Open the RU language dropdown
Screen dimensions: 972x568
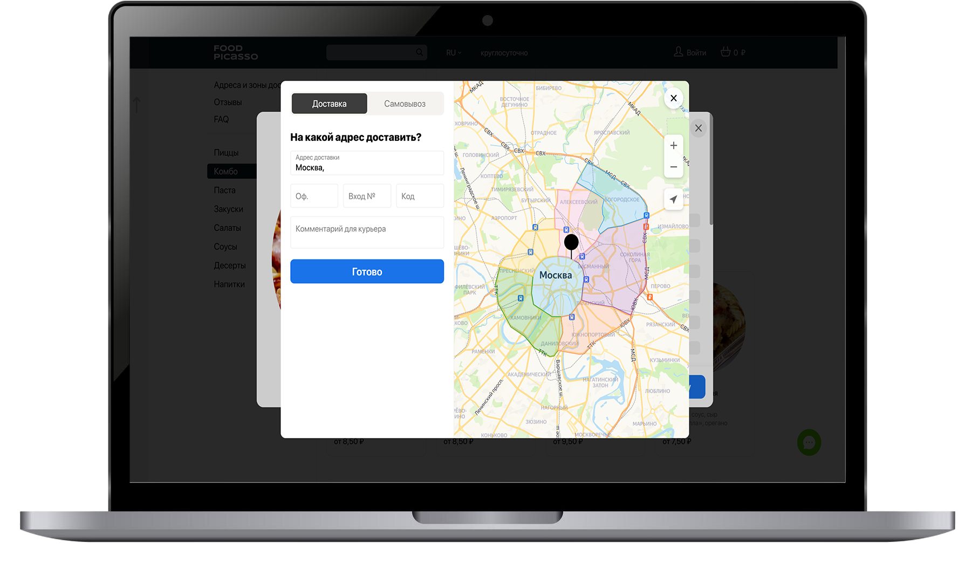453,53
